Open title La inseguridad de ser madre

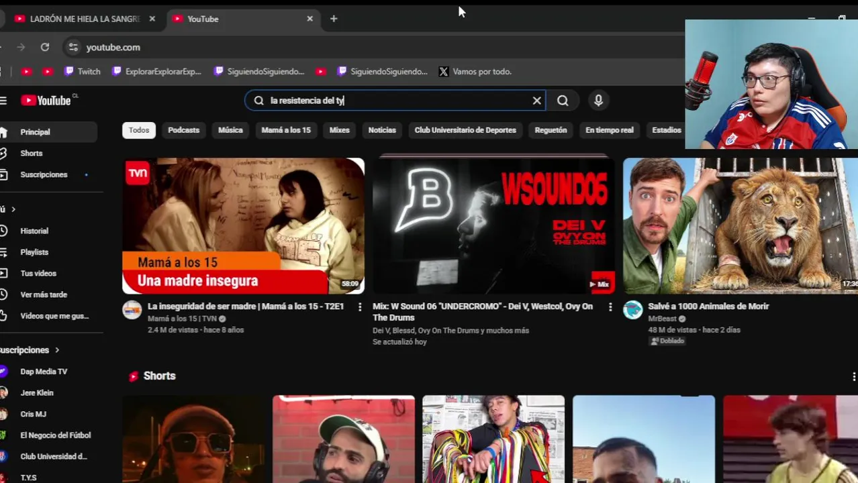click(246, 306)
